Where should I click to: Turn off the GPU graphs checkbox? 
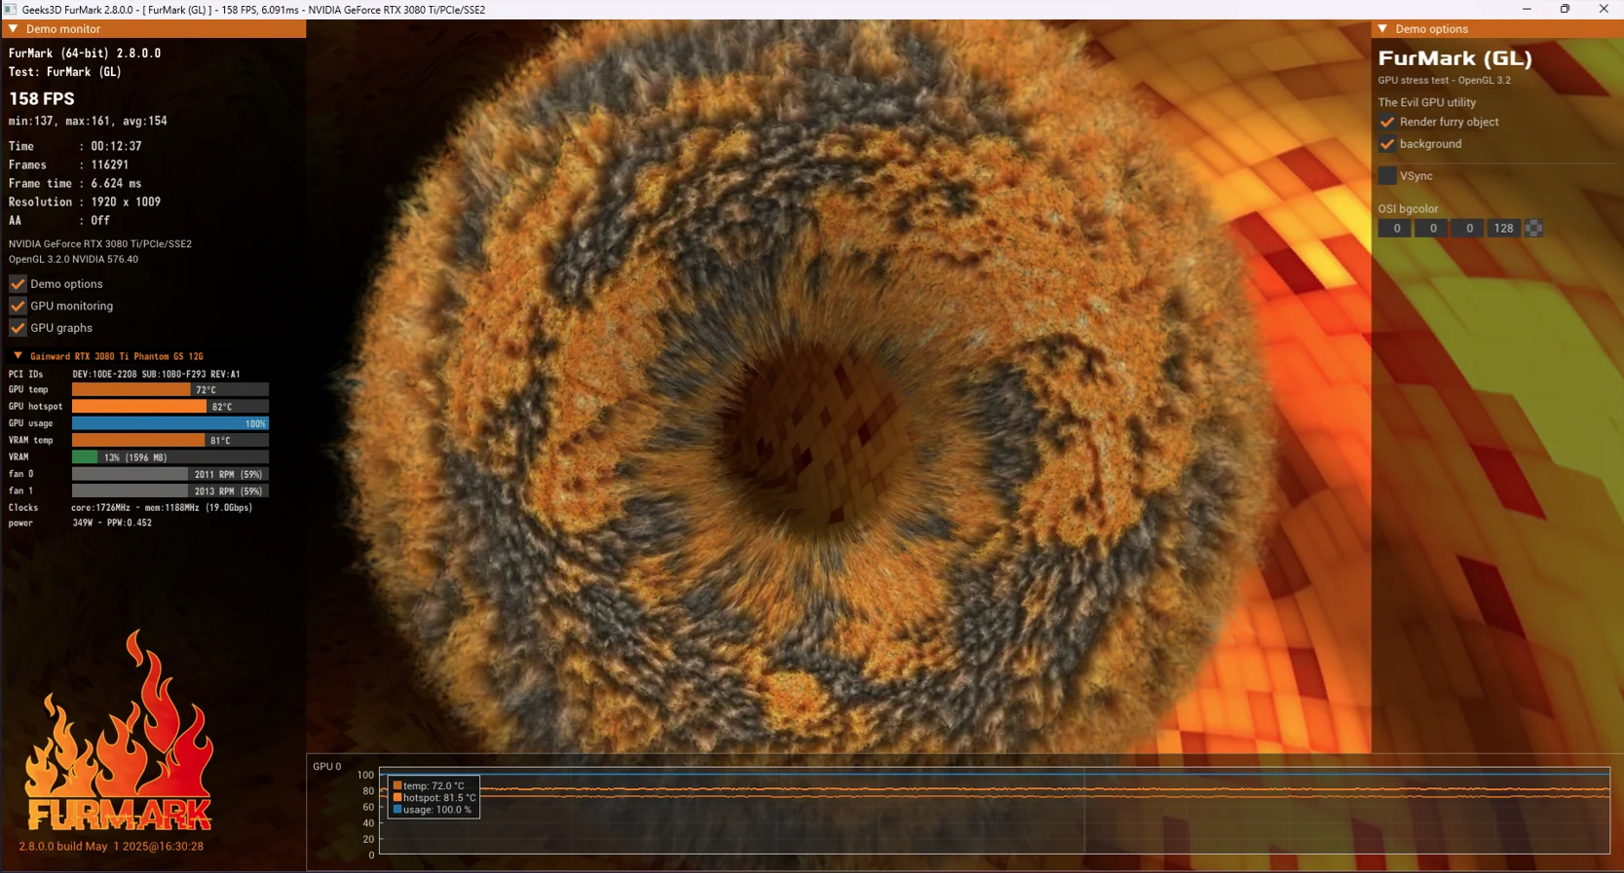click(x=18, y=328)
